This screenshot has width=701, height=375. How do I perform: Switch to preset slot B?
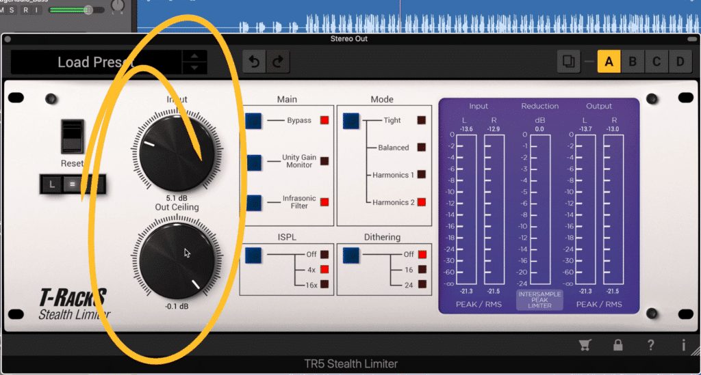633,61
